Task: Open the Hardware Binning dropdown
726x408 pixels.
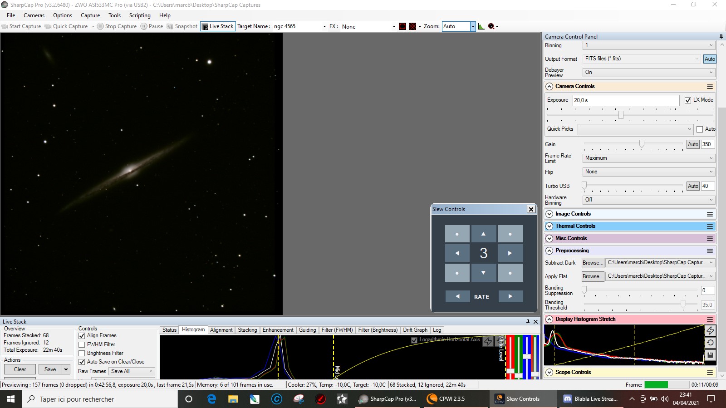Action: [649, 200]
